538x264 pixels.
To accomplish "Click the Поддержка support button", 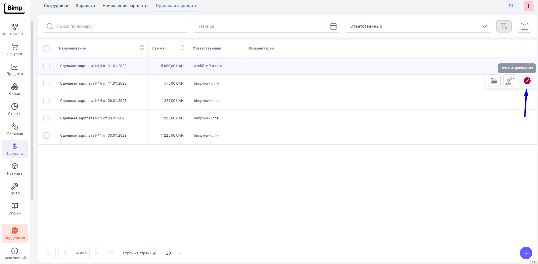I will pyautogui.click(x=15, y=233).
